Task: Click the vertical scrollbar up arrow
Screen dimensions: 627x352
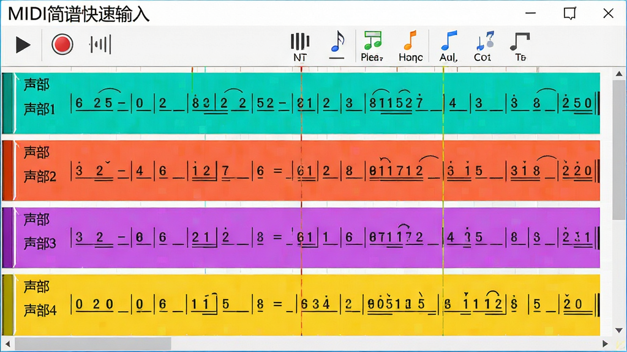Action: [x=619, y=73]
